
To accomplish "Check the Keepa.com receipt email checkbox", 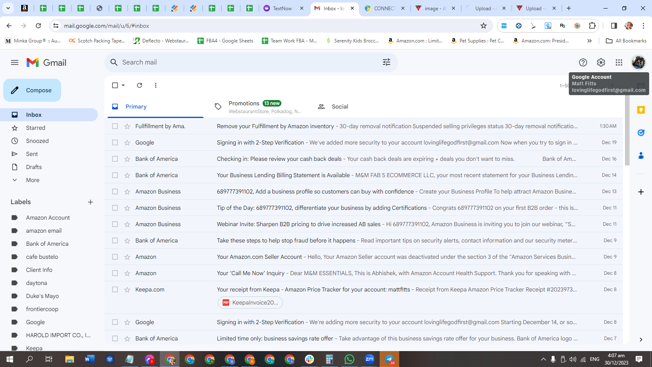I will point(115,289).
